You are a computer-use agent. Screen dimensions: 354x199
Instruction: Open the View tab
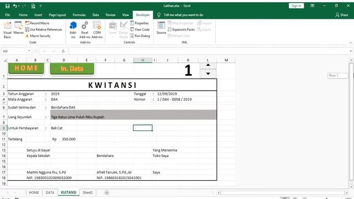tap(126, 15)
